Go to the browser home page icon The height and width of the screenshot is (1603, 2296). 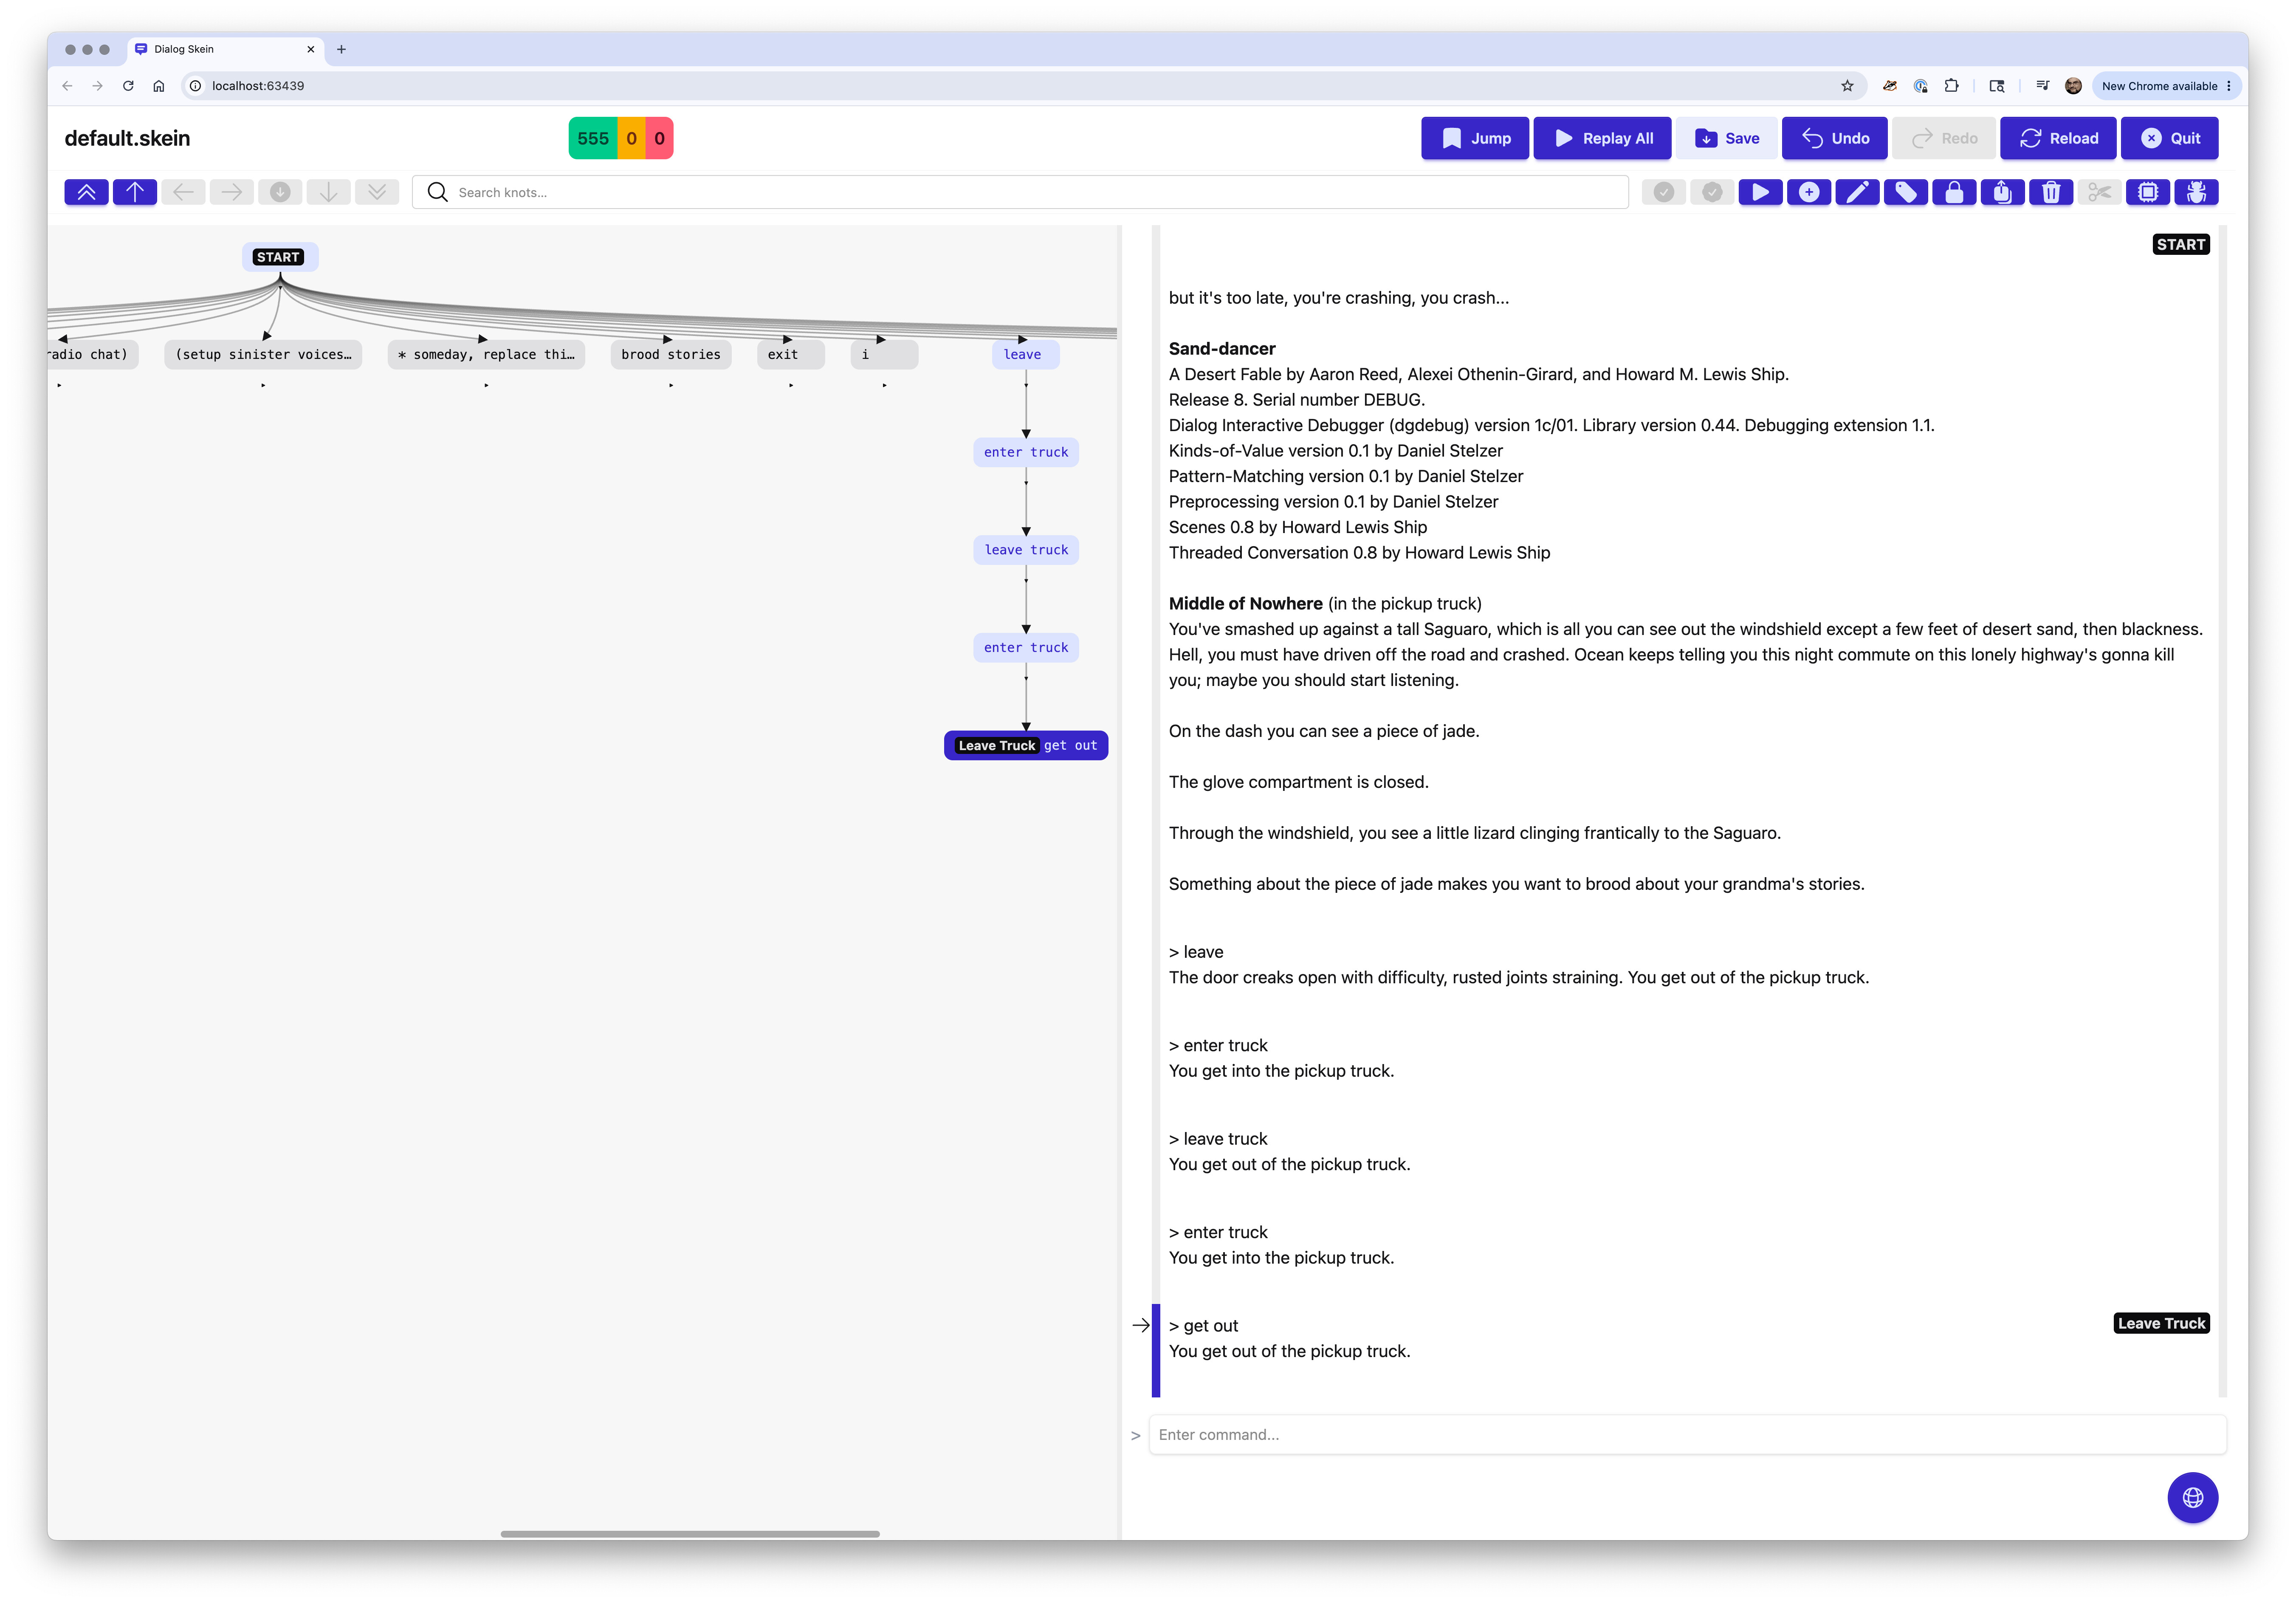[159, 86]
